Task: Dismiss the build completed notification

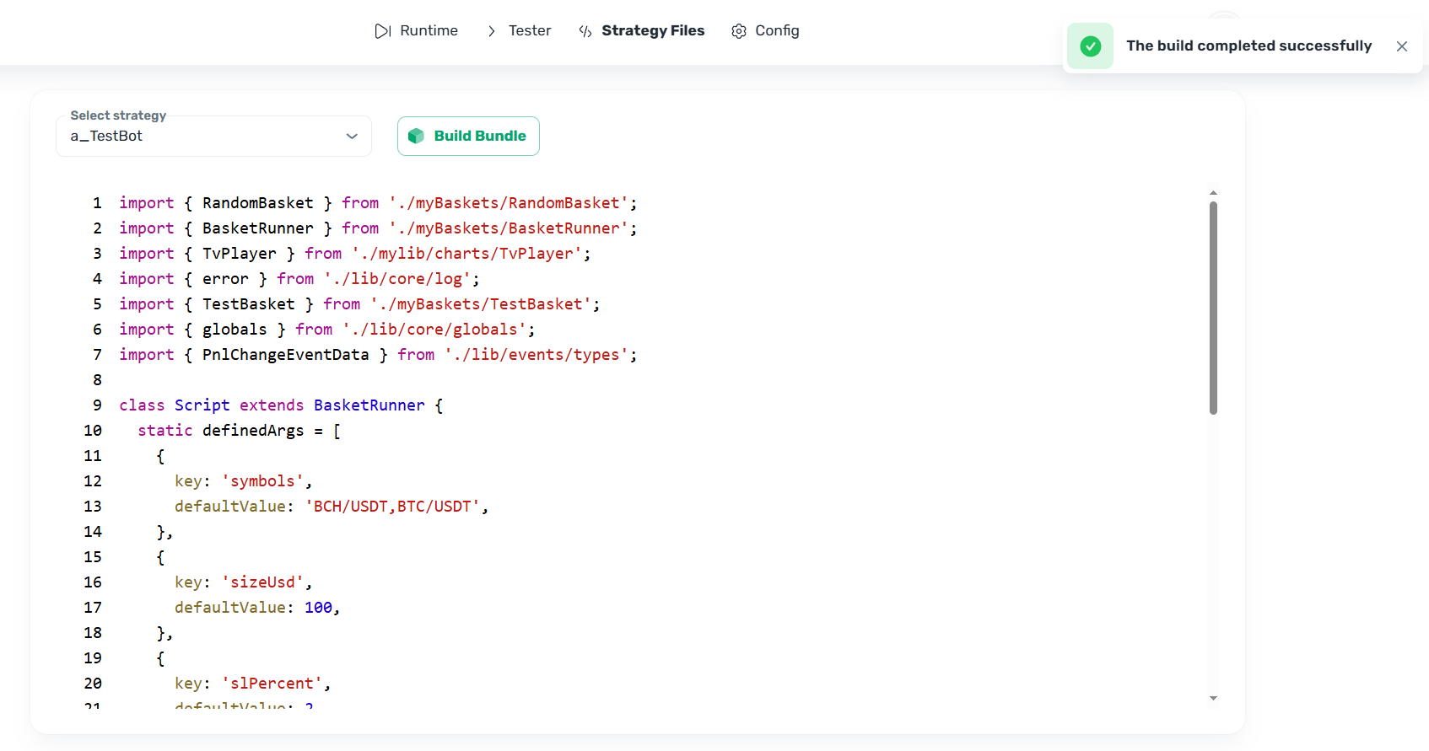Action: point(1401,46)
